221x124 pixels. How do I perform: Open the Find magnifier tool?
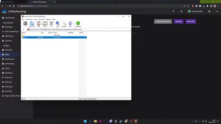coord(58,24)
